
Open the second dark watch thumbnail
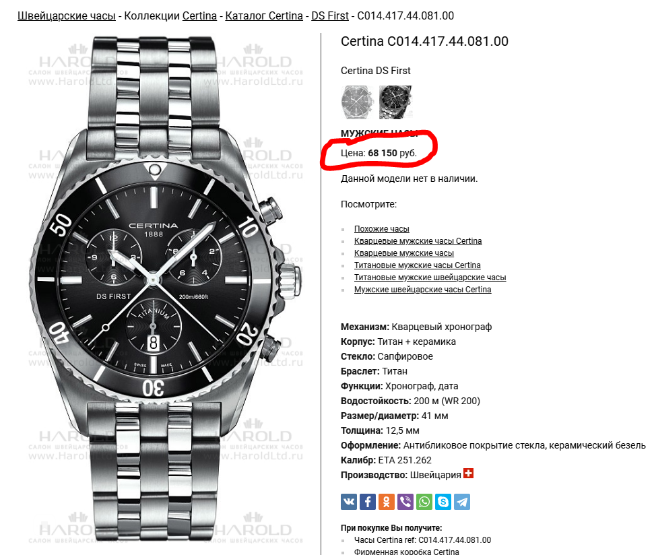[395, 102]
